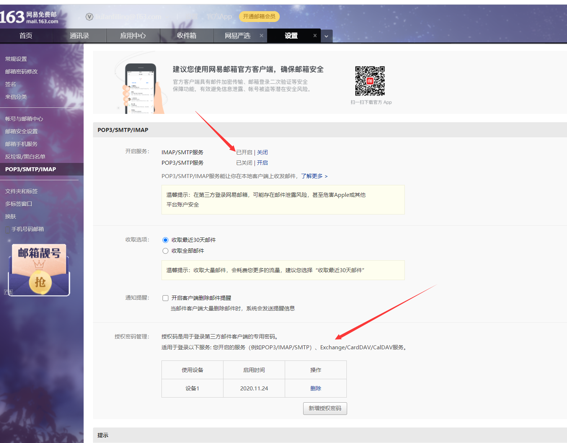Click the VIP badge icon beside email address
Screen dimensions: 567x443
tap(89, 17)
